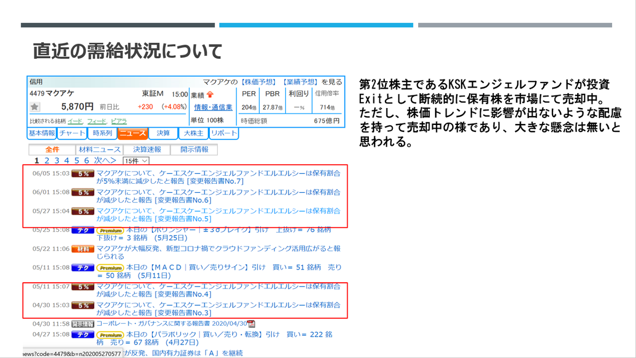Open compared stock イード
The width and height of the screenshot is (636, 358).
pyautogui.click(x=75, y=121)
